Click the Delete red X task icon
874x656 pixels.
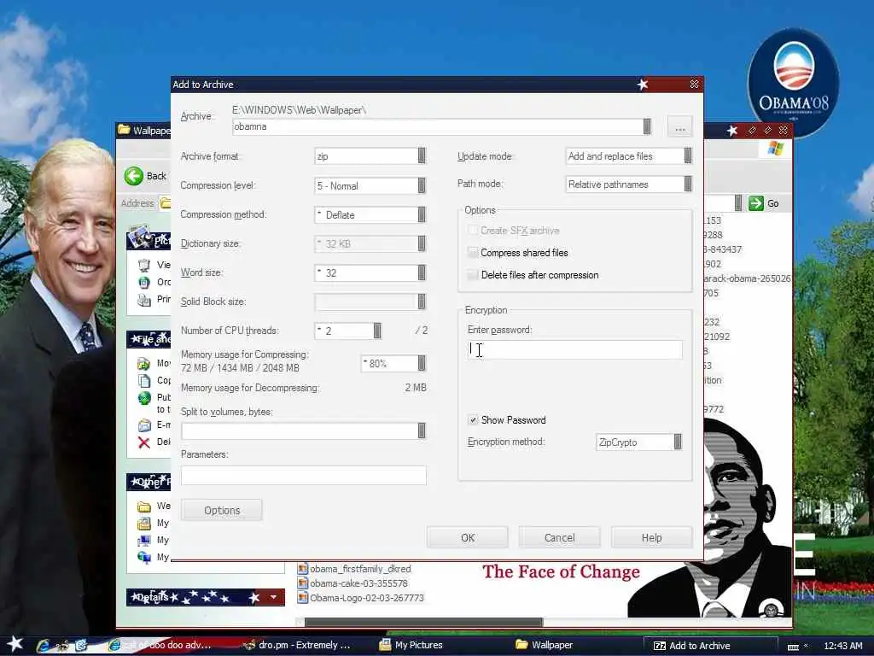143,442
